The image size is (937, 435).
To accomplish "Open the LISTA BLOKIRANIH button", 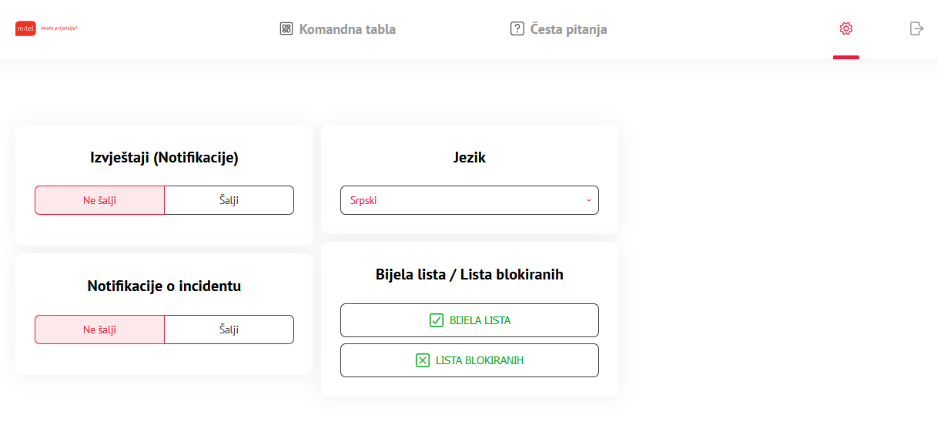I will pyautogui.click(x=470, y=360).
